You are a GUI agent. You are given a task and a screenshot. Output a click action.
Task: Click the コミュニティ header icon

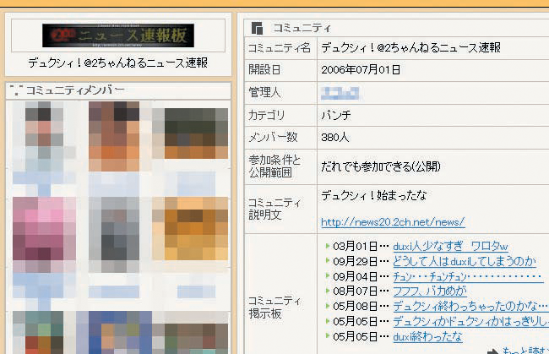[257, 28]
